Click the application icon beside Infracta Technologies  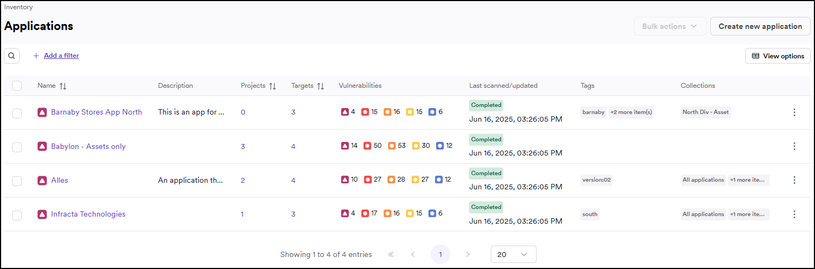point(42,214)
